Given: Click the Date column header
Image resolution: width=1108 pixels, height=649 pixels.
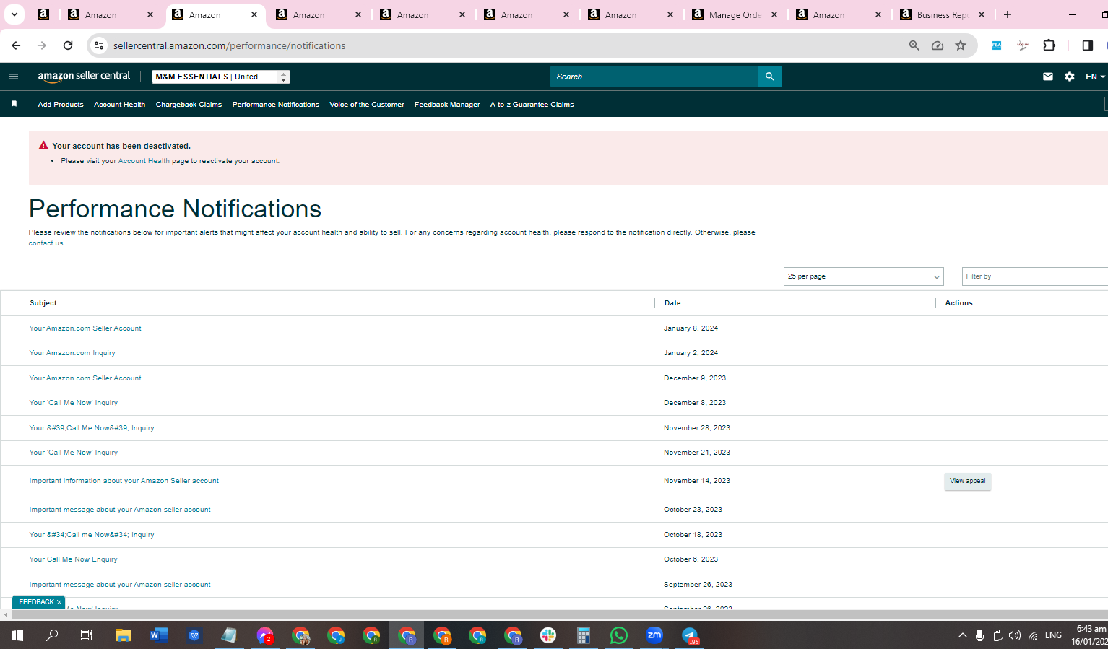Looking at the screenshot, I should tap(672, 303).
